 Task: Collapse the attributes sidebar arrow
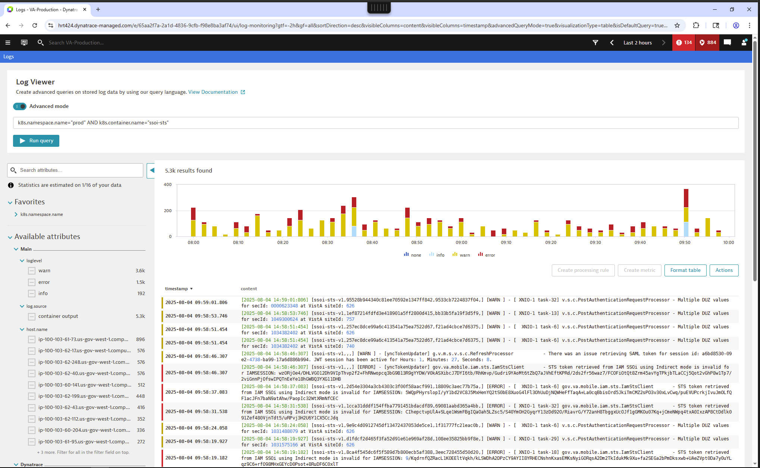pyautogui.click(x=151, y=170)
